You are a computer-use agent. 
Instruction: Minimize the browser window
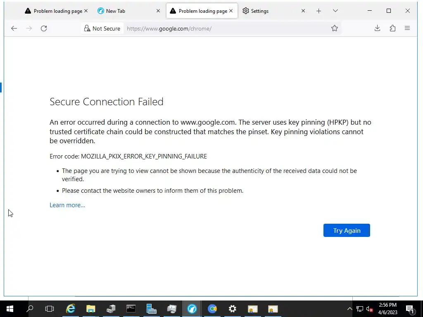click(370, 11)
